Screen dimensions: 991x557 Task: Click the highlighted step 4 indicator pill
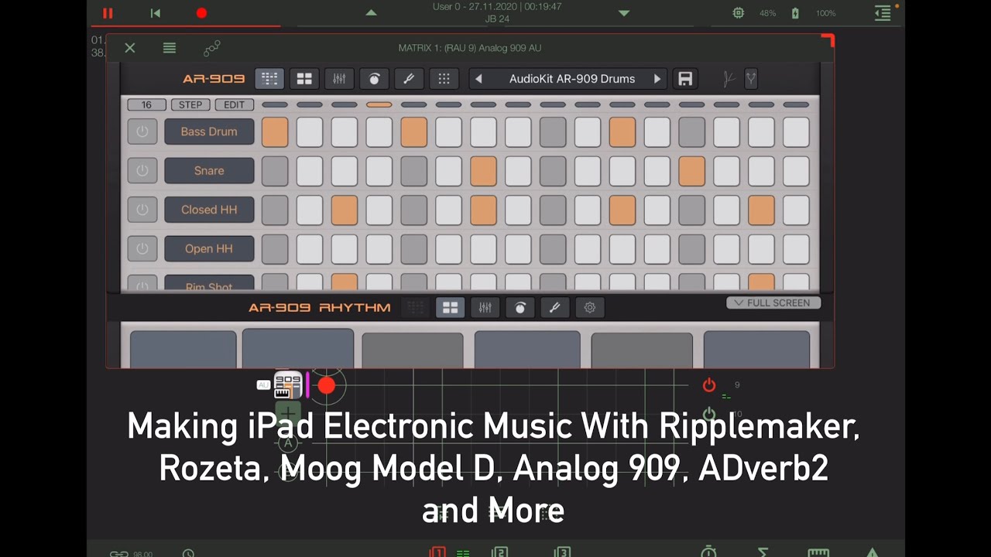click(379, 104)
